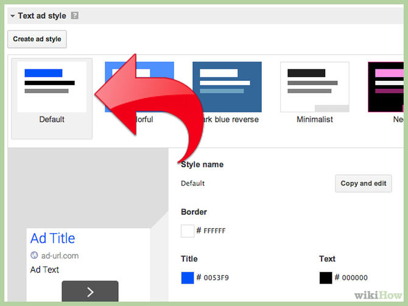Click the Border section label
The image size is (408, 306).
[194, 212]
